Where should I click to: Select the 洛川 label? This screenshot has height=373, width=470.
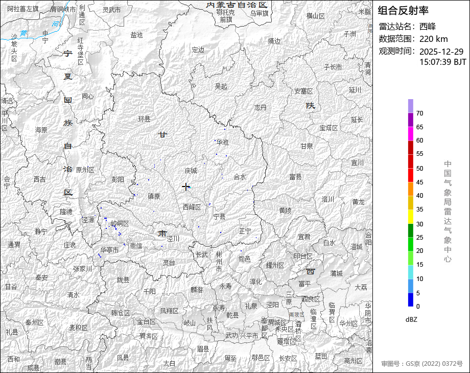(327, 199)
